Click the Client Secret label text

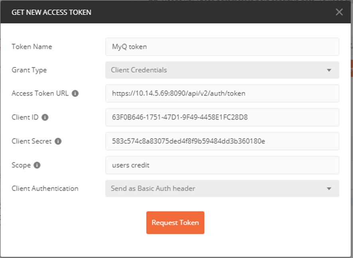32,141
